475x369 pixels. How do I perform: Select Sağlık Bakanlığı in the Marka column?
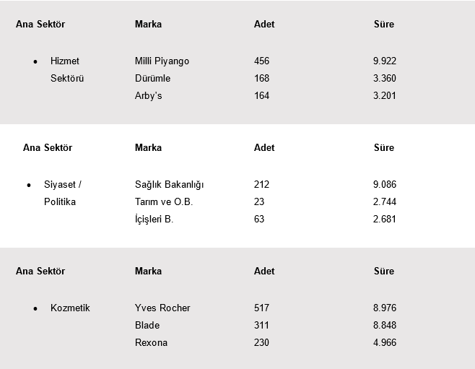(x=170, y=185)
